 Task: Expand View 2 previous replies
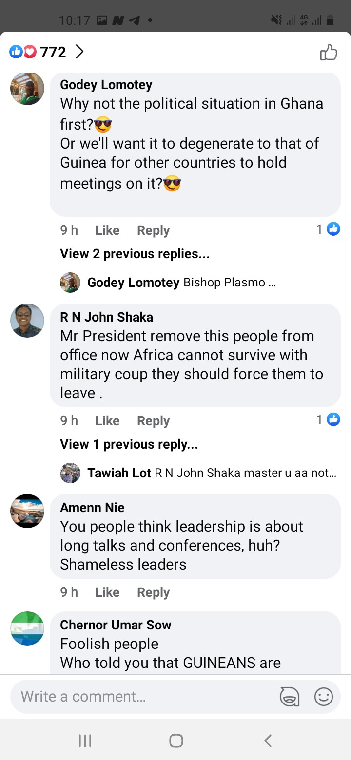pos(135,254)
